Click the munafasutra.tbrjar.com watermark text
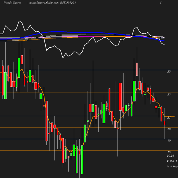 (x=44, y=3)
